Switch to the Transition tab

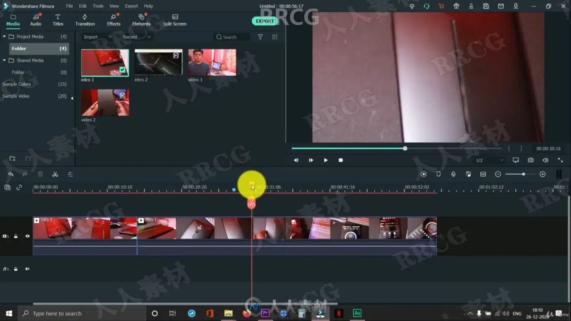85,21
